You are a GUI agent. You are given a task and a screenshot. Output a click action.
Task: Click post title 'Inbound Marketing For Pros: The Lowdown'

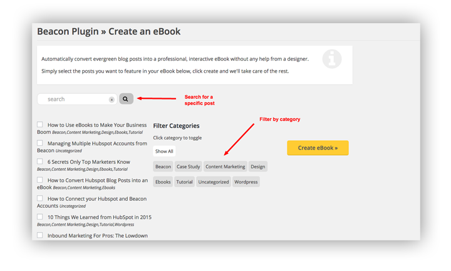click(x=98, y=235)
